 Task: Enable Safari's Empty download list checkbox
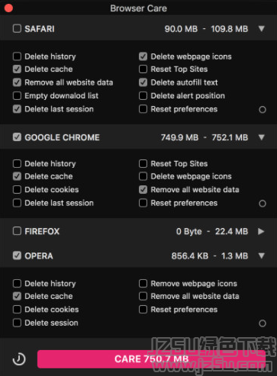[17, 95]
